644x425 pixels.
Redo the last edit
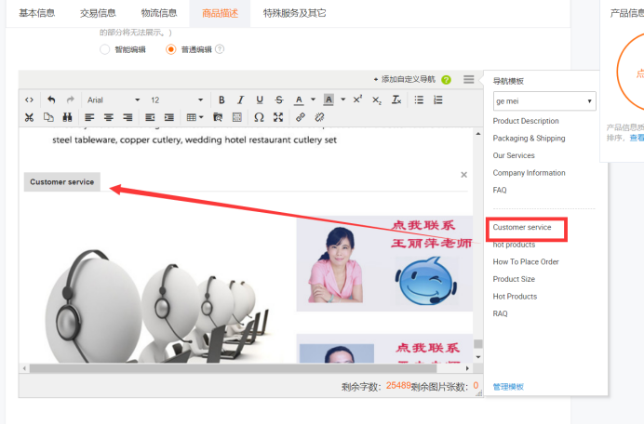pyautogui.click(x=71, y=100)
